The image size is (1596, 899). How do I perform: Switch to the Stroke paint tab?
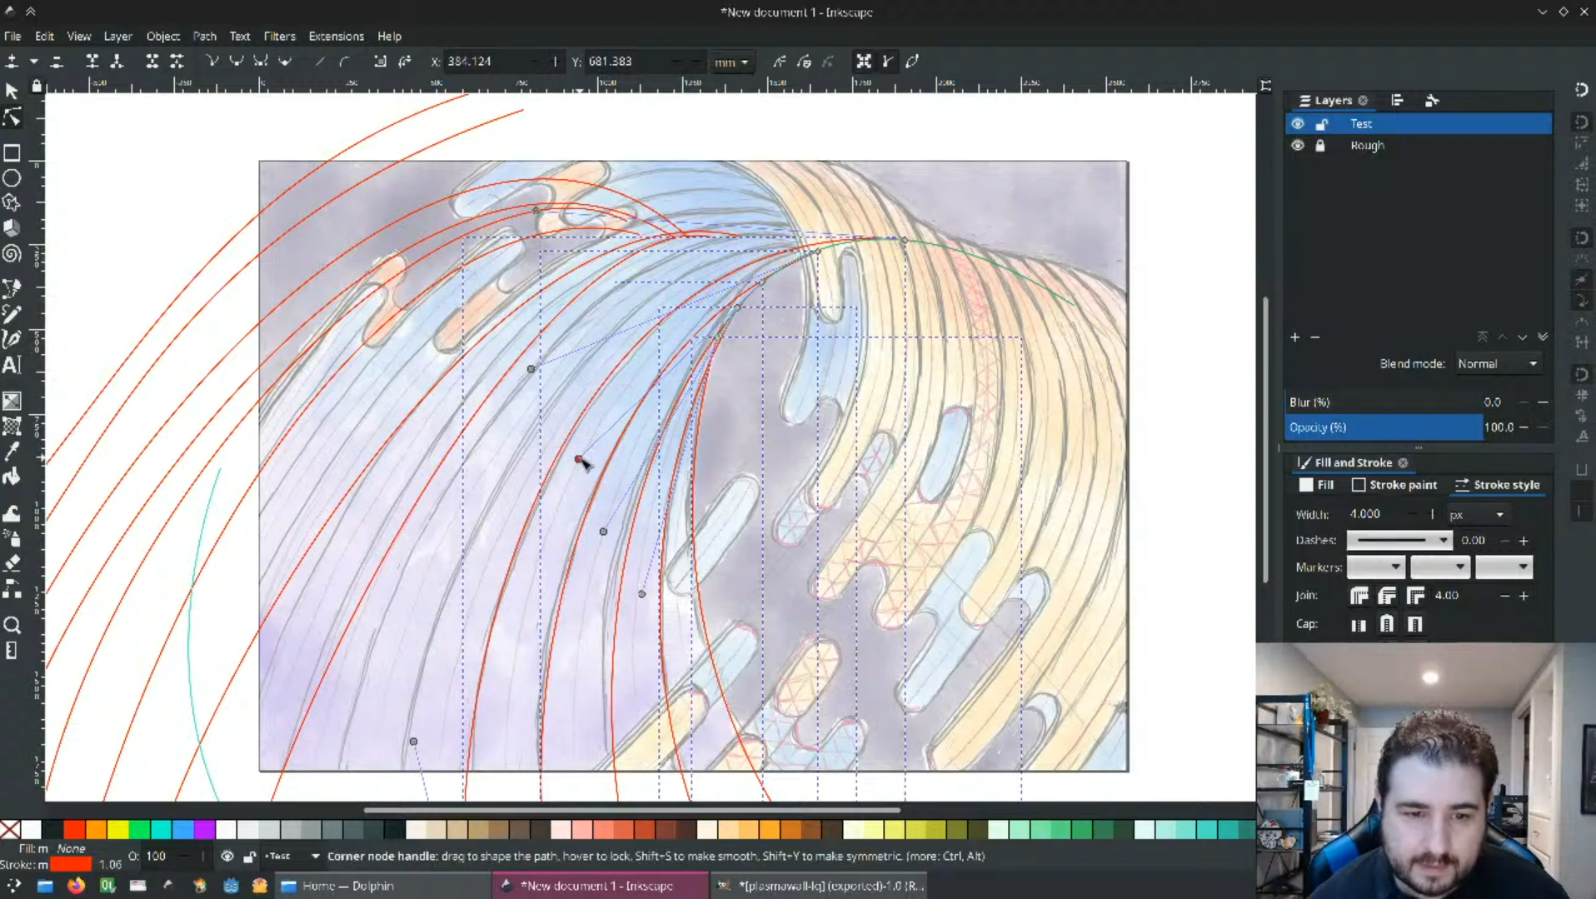pos(1394,485)
